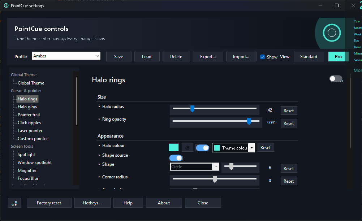The image size is (362, 221).
Task: Click the sidebar tree vertical scrollbar
Action: tap(76, 101)
